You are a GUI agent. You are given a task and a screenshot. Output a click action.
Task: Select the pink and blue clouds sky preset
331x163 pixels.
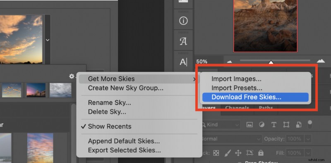point(40,148)
